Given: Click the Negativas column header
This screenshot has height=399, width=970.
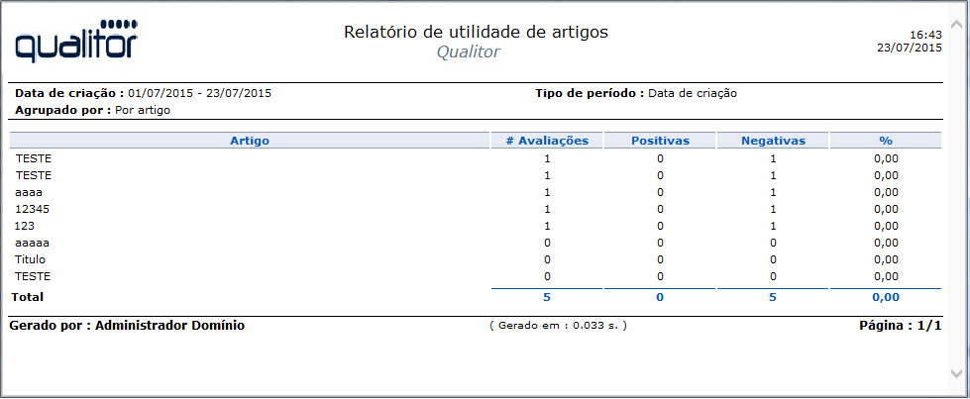Looking at the screenshot, I should pyautogui.click(x=773, y=141).
